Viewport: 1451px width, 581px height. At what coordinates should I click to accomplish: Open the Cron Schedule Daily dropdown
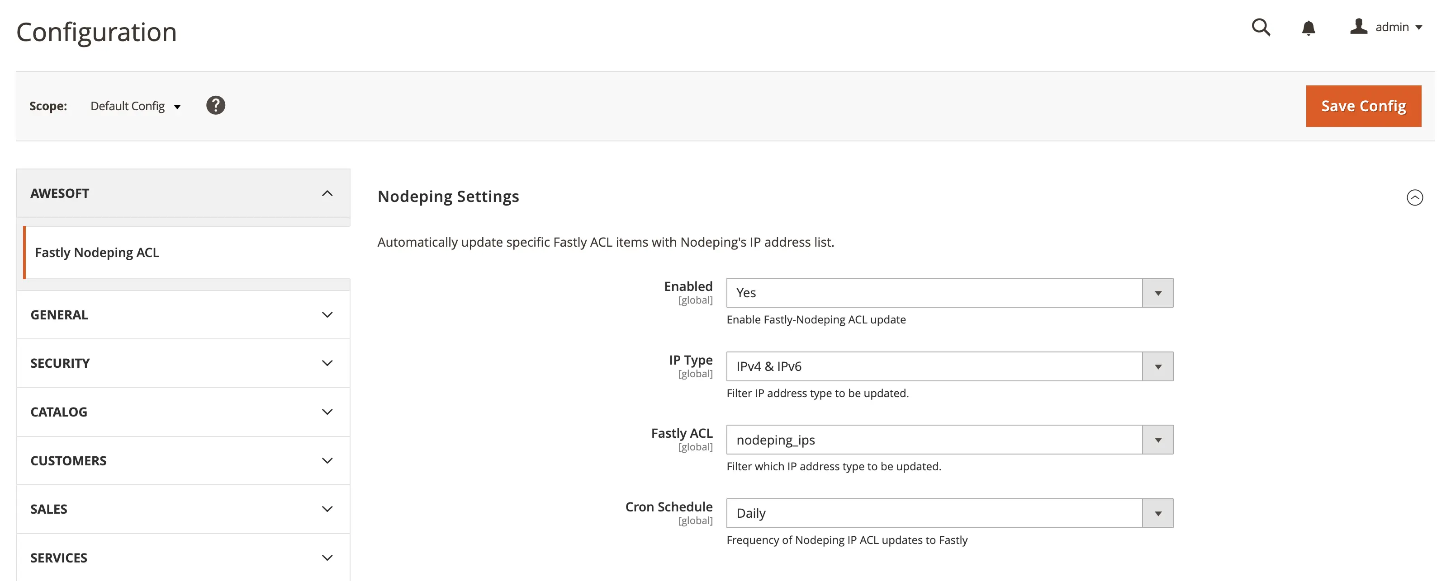tap(949, 513)
